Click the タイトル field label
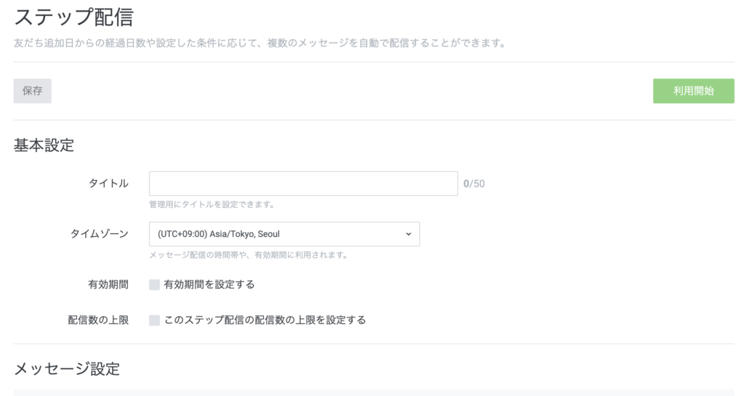This screenshot has width=744, height=396. pos(108,184)
